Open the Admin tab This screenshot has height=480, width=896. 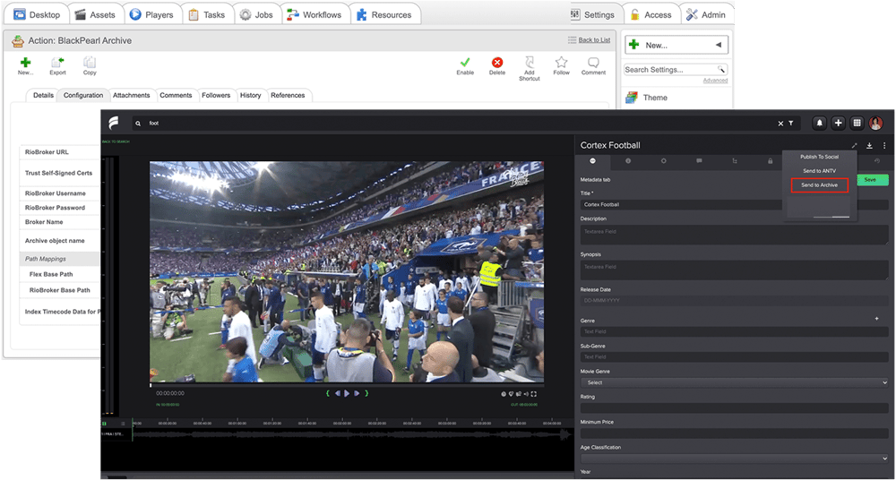(x=706, y=15)
